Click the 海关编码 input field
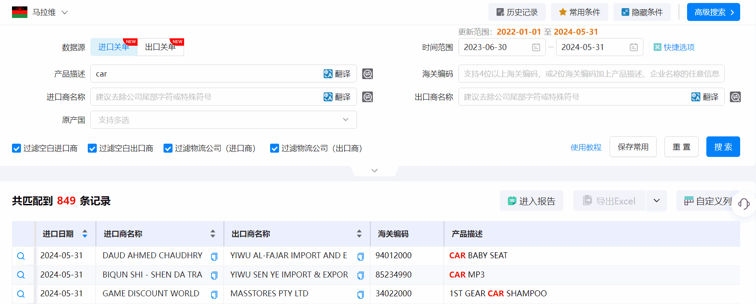Viewport: 756px width, 304px height. tap(591, 74)
